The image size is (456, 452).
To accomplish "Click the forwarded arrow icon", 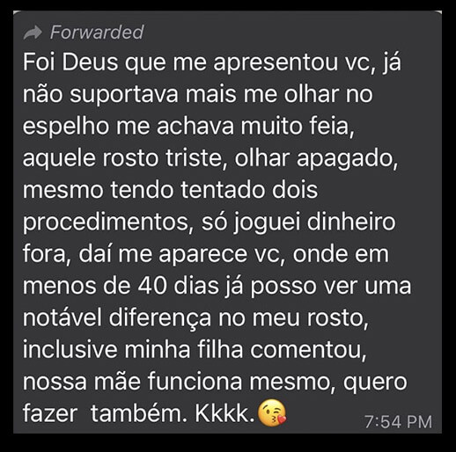I will point(33,33).
